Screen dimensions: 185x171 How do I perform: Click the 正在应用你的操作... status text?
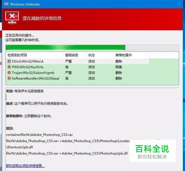click(20, 35)
